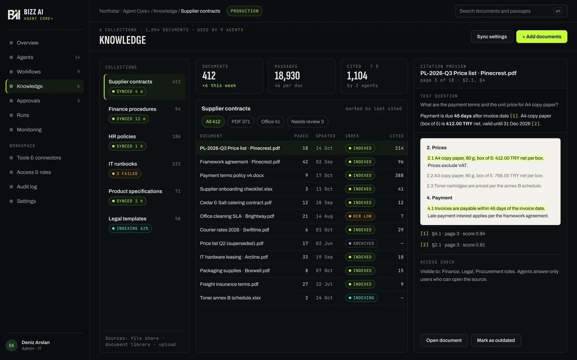The image size is (577, 360).
Task: Open the IT runbooks collection
Action: pos(145,169)
